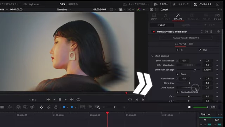The width and height of the screenshot is (225, 127).
Task: Jump to previous clip button right of viewer
Action: click(x=143, y=99)
